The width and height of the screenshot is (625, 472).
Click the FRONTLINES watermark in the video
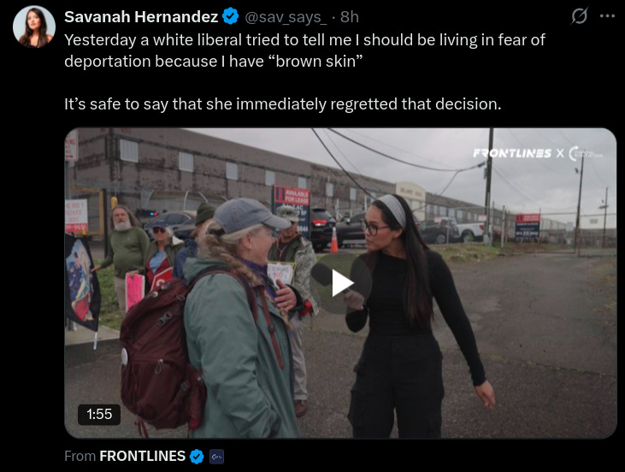(x=512, y=153)
